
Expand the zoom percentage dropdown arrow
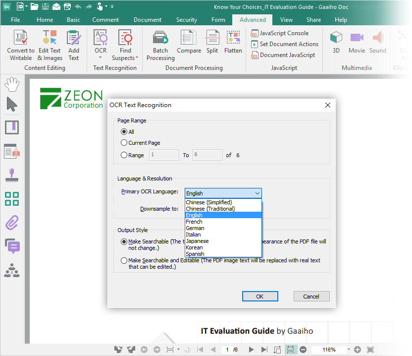(x=349, y=350)
